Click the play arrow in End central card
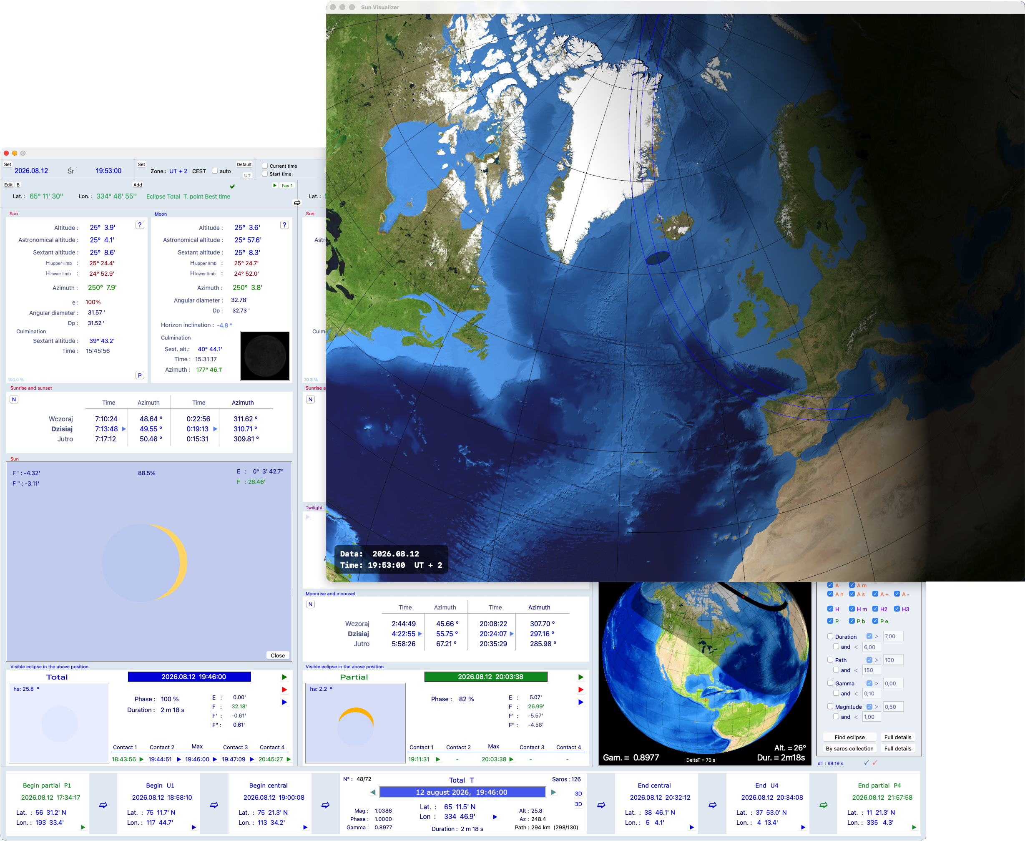Image resolution: width=1025 pixels, height=841 pixels. click(x=691, y=827)
